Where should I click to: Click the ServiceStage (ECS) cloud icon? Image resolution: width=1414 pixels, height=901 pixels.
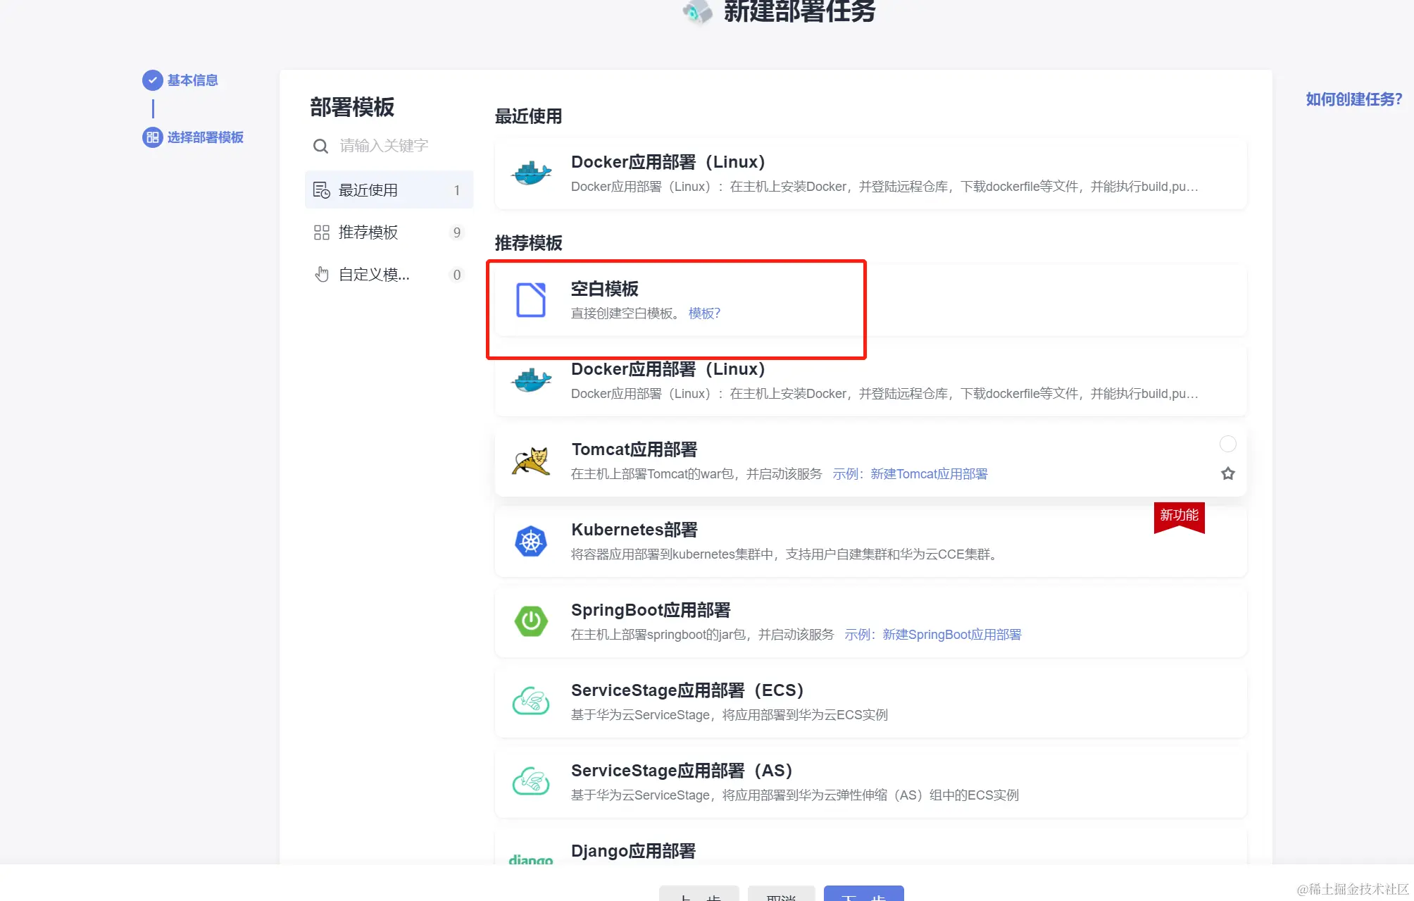coord(531,702)
